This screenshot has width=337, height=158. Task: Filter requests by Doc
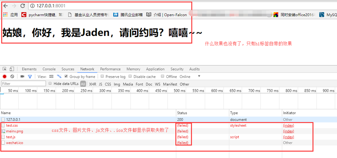pos(149,84)
